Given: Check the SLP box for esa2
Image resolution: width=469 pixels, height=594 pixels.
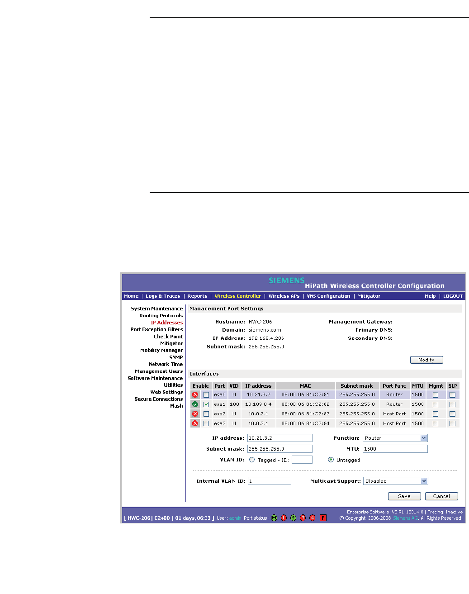Looking at the screenshot, I should click(452, 414).
